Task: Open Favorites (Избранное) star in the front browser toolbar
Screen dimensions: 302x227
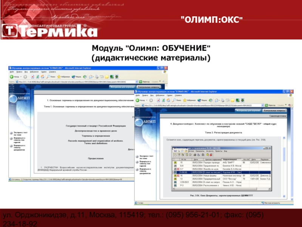Action: pyautogui.click(x=189, y=100)
